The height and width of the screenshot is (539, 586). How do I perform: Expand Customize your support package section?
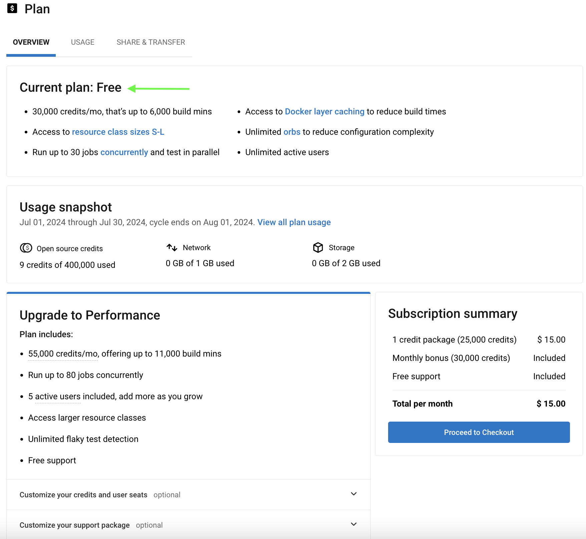(189, 525)
